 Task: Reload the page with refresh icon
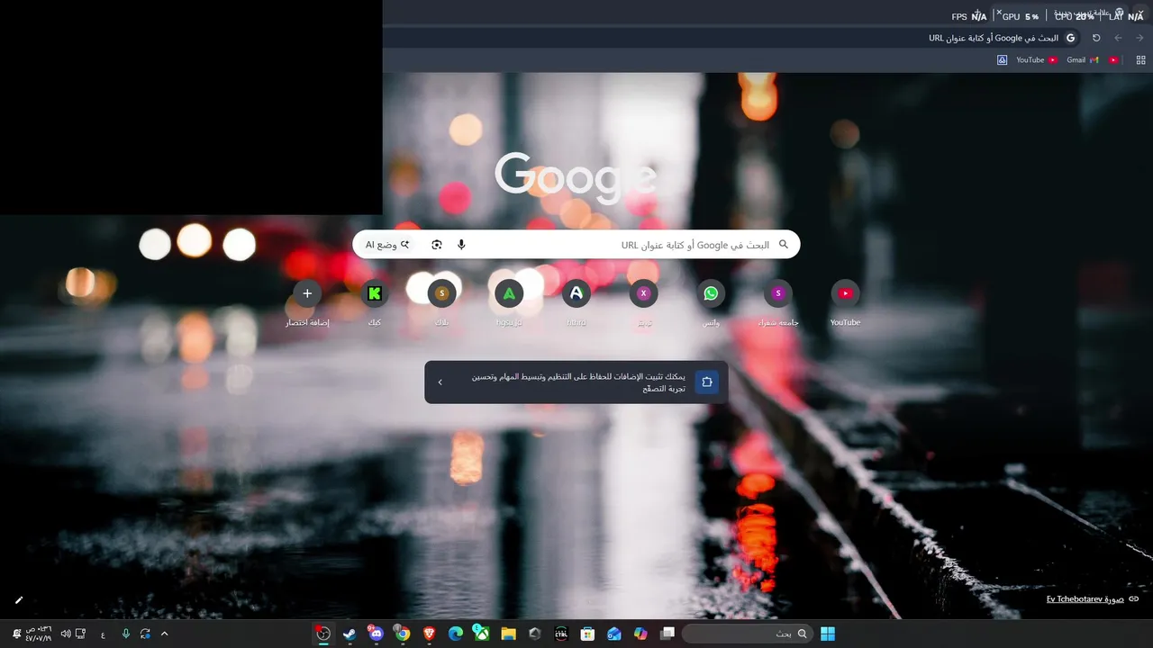click(1096, 38)
